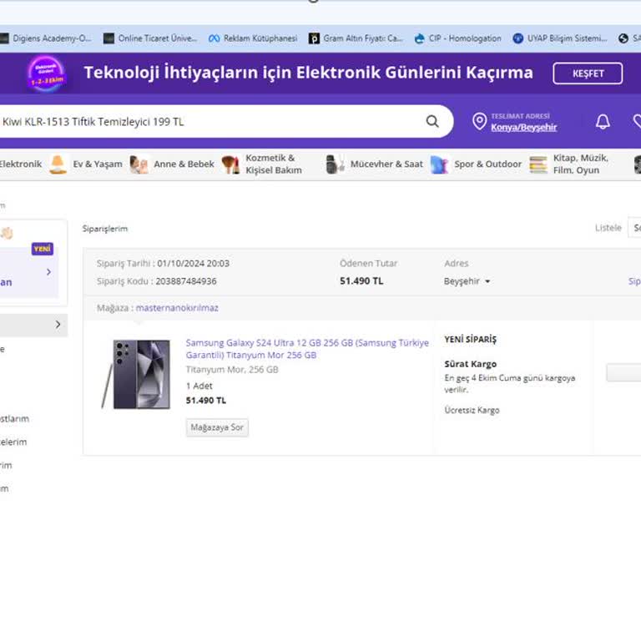Expand the sidebar chevron next to YENİ panel

pos(48,272)
